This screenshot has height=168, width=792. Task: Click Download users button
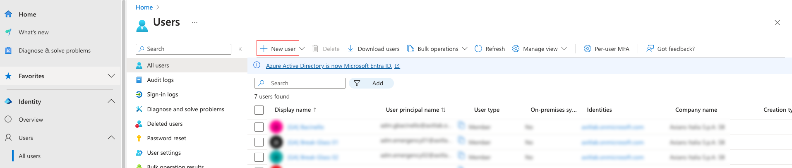[373, 49]
